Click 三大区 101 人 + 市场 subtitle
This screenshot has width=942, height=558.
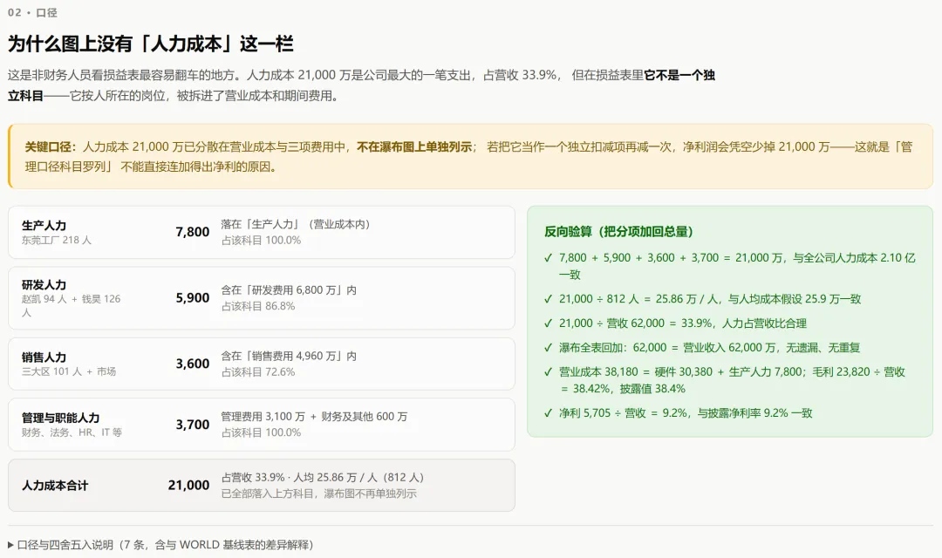click(x=69, y=371)
